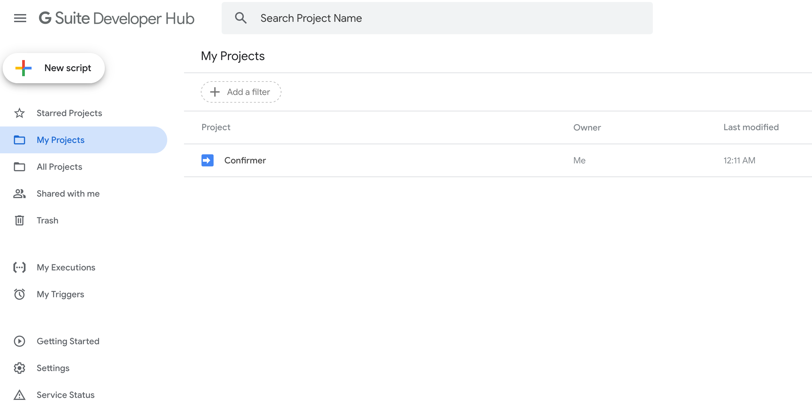
Task: Click Add a filter option
Action: pos(240,92)
